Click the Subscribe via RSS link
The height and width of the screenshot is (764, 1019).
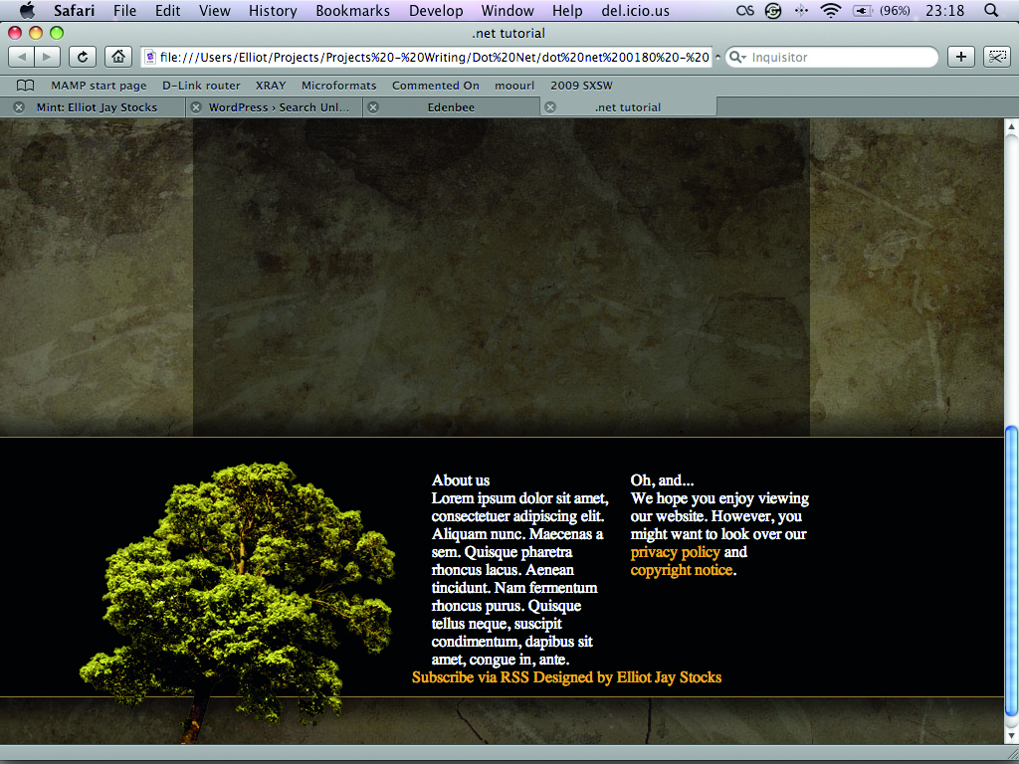coord(471,676)
